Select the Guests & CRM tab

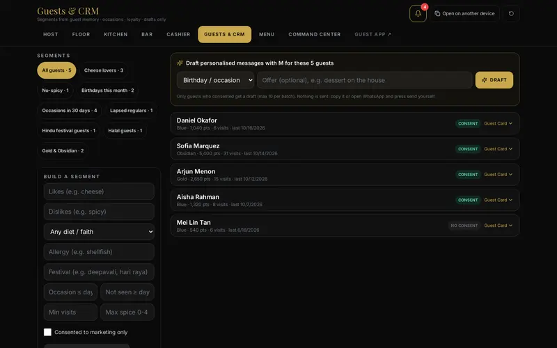coord(224,34)
